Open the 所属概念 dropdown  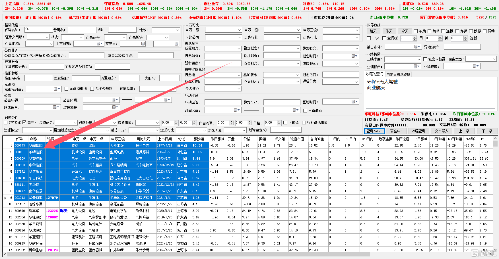pos(239,49)
